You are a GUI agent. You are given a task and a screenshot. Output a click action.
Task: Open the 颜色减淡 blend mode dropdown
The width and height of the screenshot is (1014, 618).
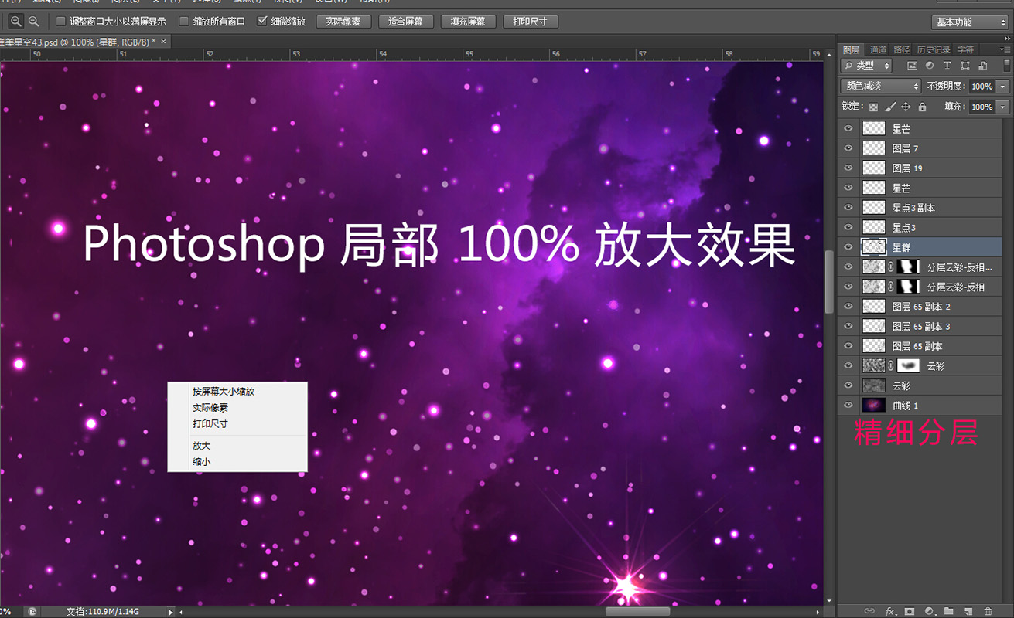(x=881, y=87)
